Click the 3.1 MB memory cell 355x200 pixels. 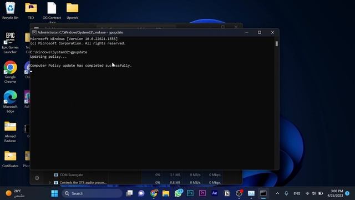click(x=175, y=175)
